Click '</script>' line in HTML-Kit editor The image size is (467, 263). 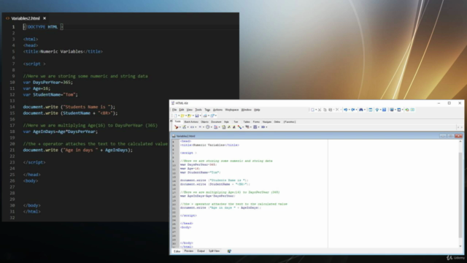[188, 216]
